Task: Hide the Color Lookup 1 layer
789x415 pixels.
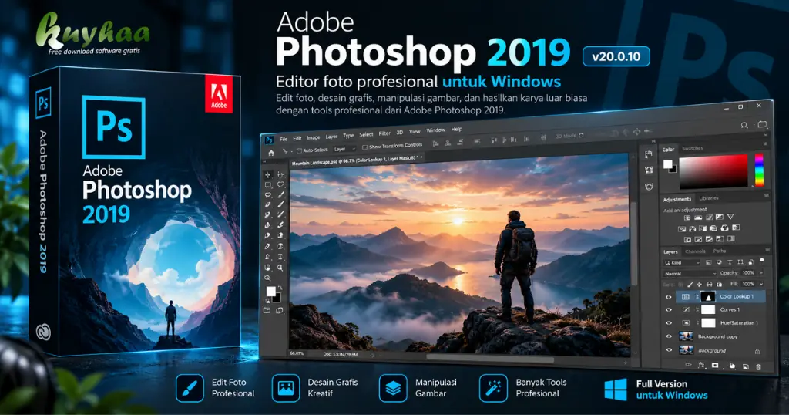Action: tap(669, 297)
